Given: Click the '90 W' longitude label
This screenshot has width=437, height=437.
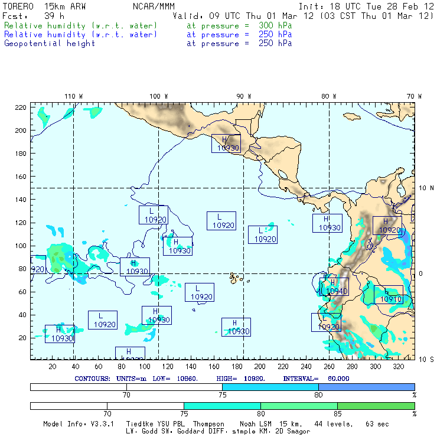Looking at the screenshot, I should coord(243,96).
